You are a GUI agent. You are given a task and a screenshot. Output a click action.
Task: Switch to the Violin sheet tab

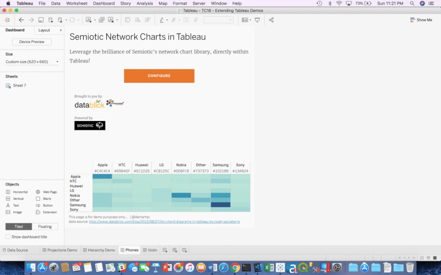tap(150, 250)
